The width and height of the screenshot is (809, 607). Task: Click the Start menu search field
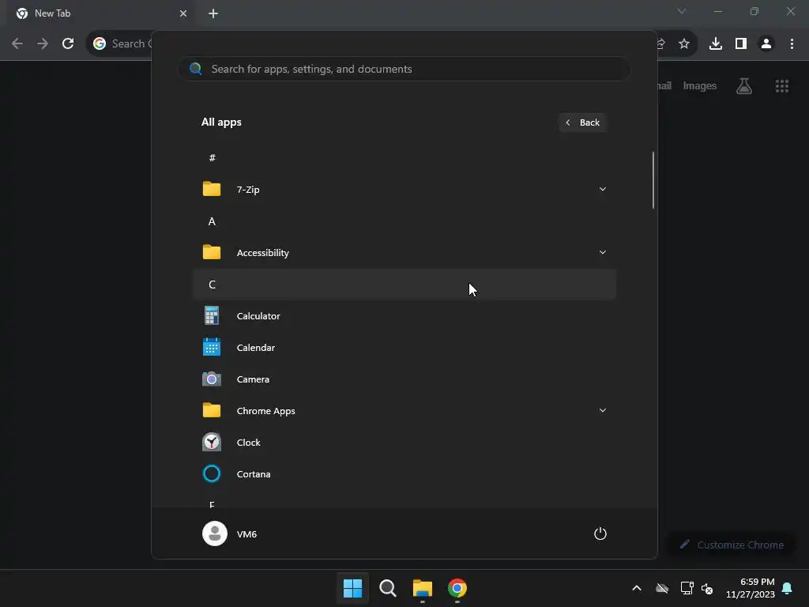tap(404, 69)
